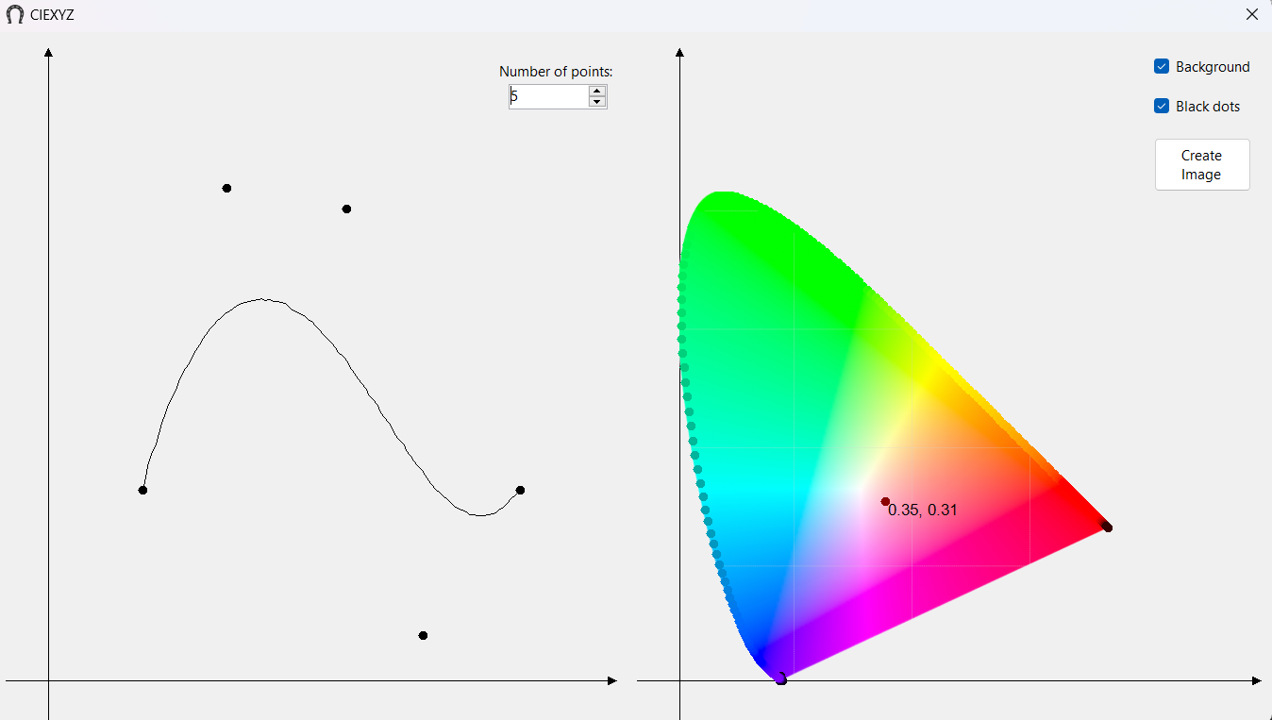Click the black dot at the red gamut corner
The image size is (1272, 720).
tap(1108, 527)
